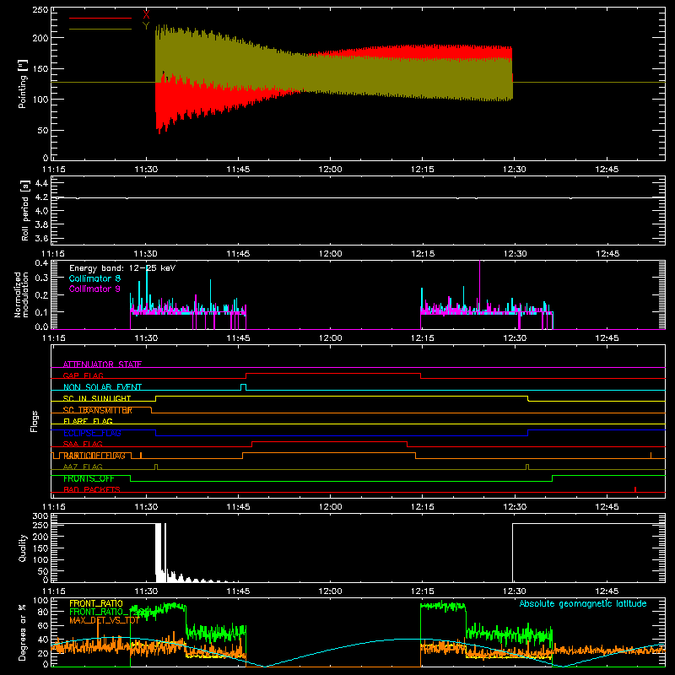This screenshot has height=675, width=675.
Task: Click the green FRONTS_OFF label
Action: [89, 478]
